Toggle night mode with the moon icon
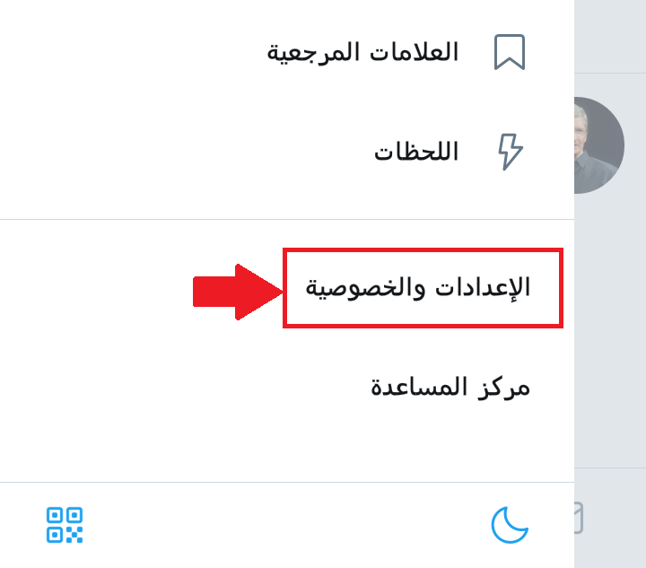646x568 pixels. point(510,525)
